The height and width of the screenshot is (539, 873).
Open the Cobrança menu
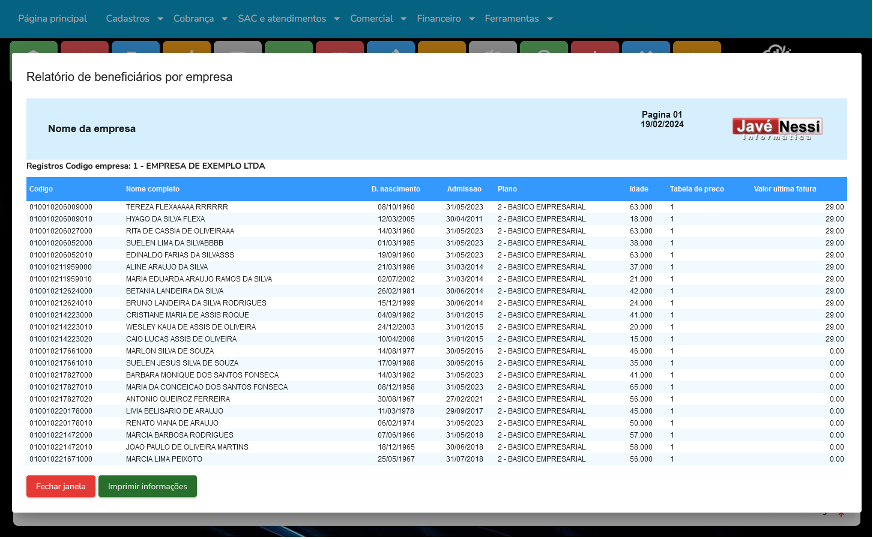(x=193, y=19)
